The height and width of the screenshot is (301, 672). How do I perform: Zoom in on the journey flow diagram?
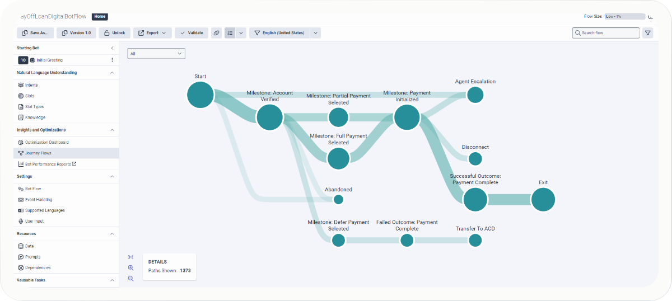pyautogui.click(x=130, y=268)
